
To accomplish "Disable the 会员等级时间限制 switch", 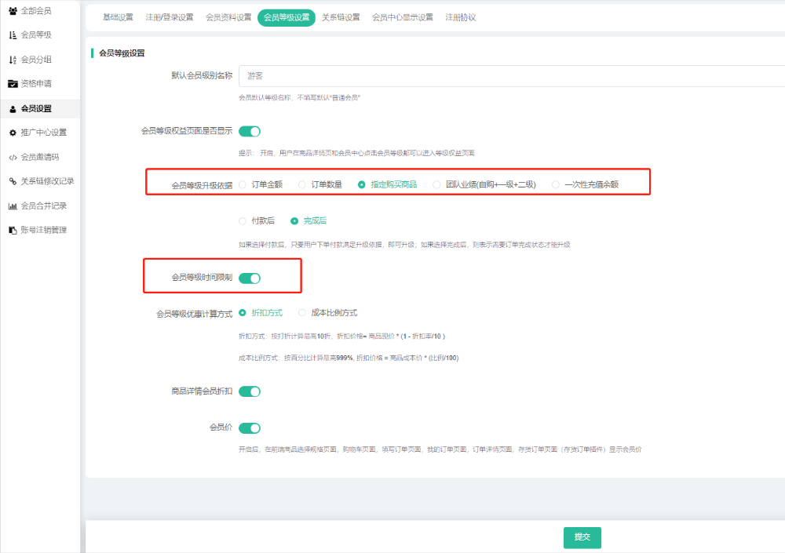I will [x=249, y=278].
